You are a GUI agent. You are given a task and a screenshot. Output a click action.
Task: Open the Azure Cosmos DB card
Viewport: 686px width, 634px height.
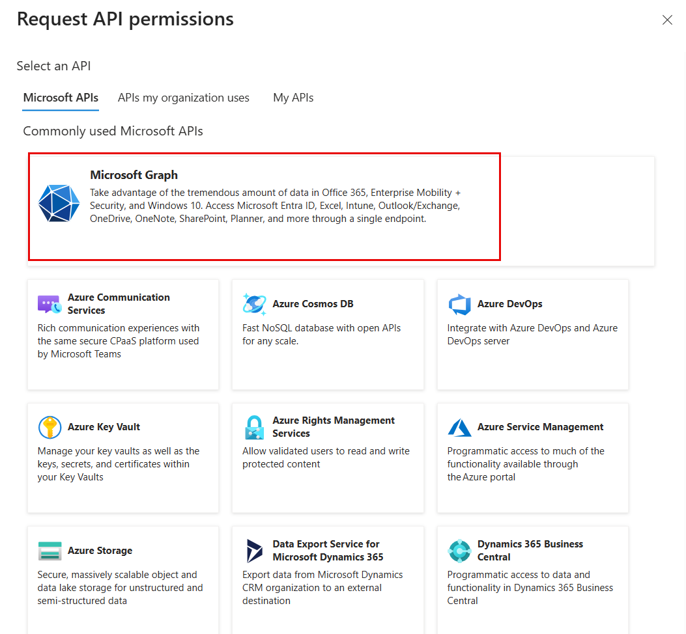(x=328, y=334)
